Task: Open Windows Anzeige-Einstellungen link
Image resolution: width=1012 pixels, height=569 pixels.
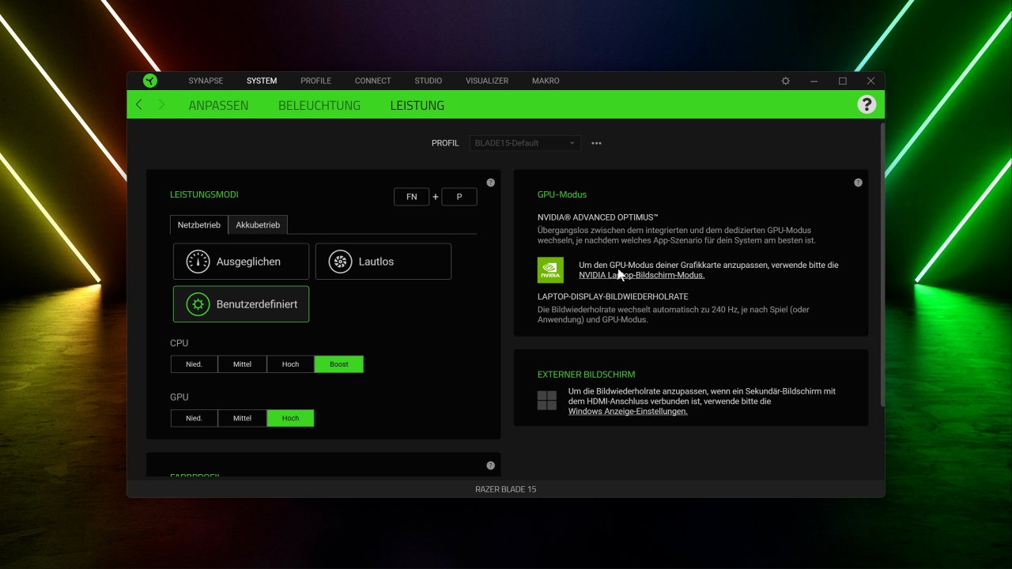Action: pyautogui.click(x=628, y=411)
